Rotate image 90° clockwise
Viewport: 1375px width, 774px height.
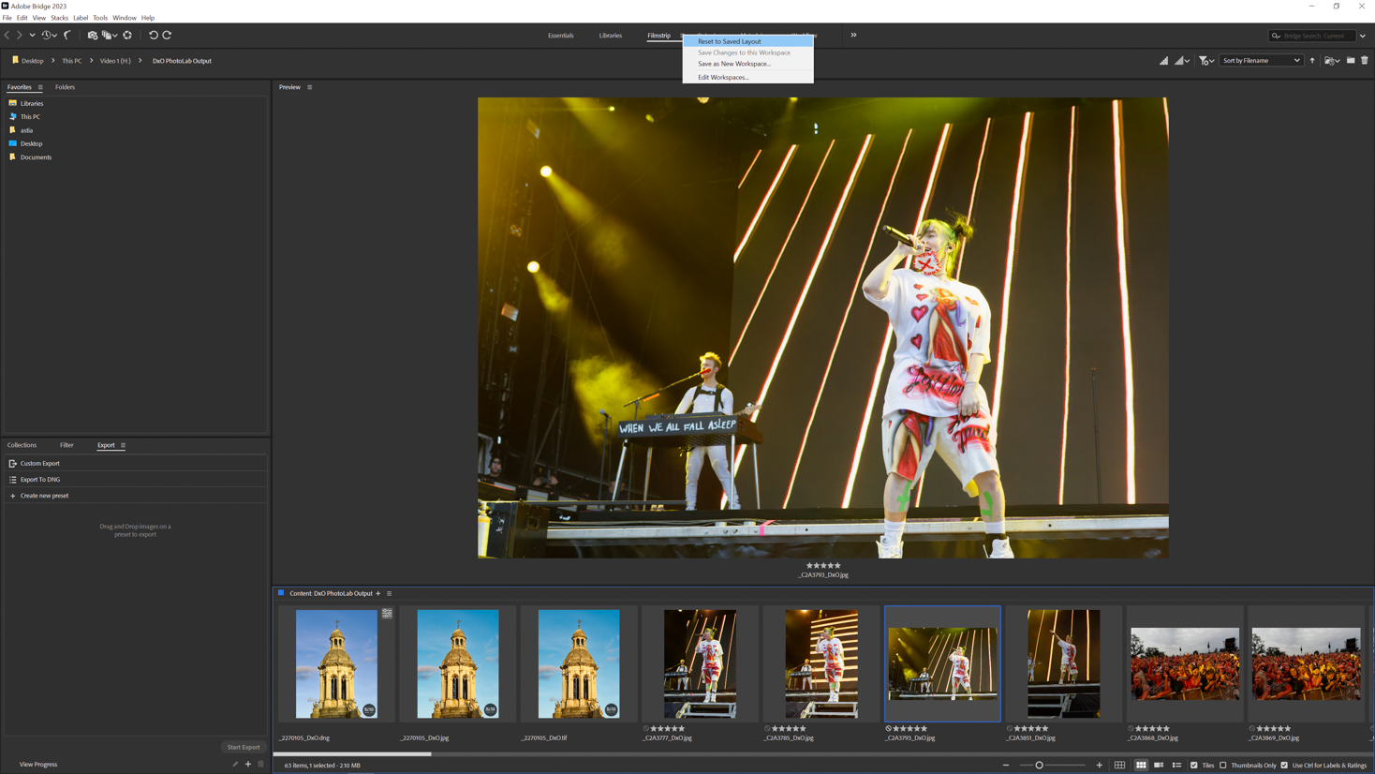(x=167, y=35)
